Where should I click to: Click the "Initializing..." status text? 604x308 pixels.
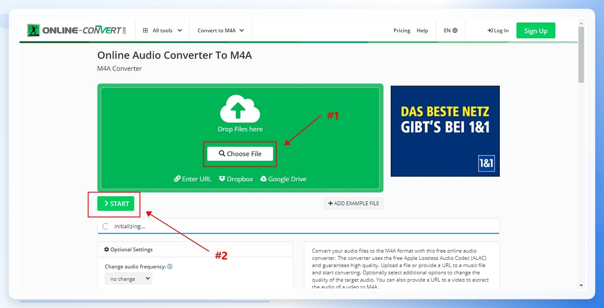point(130,226)
